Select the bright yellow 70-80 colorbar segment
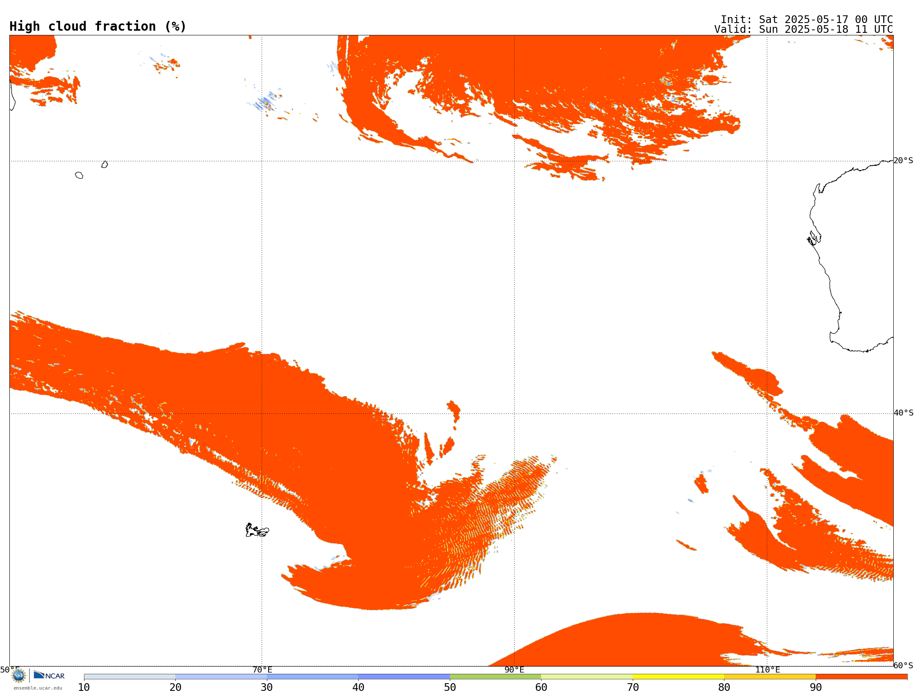The width and height of the screenshot is (921, 693). [x=678, y=677]
